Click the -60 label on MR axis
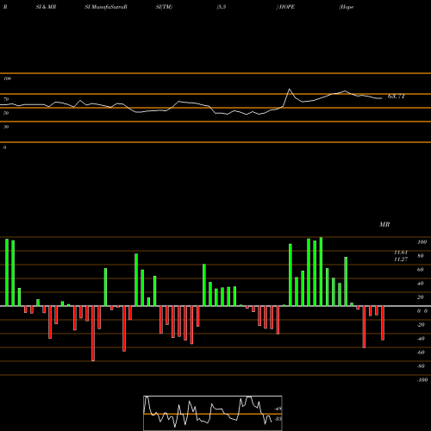This screenshot has height=431, width=431. point(421,353)
